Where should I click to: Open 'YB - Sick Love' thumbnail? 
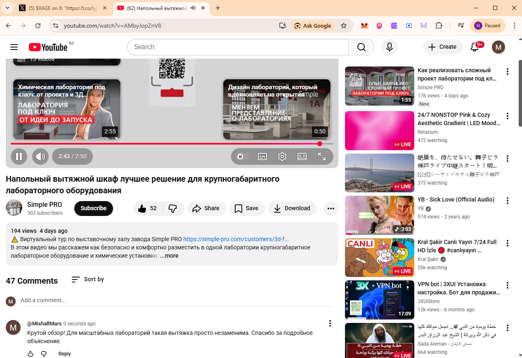pyautogui.click(x=380, y=215)
